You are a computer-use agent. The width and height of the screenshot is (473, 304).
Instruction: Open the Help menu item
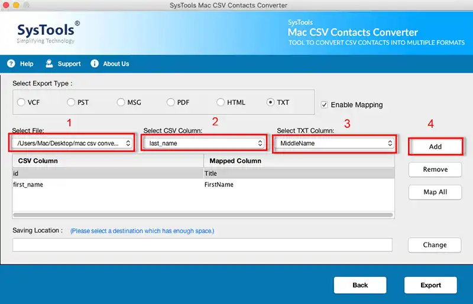coord(27,64)
